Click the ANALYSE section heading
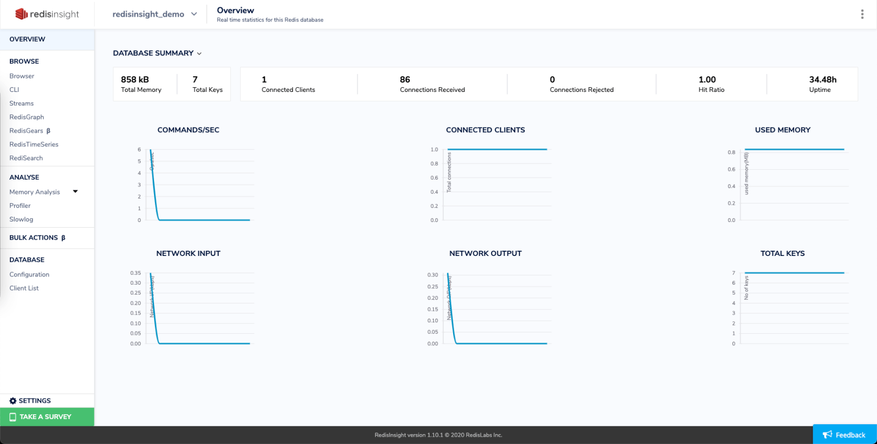The width and height of the screenshot is (877, 444). 24,177
